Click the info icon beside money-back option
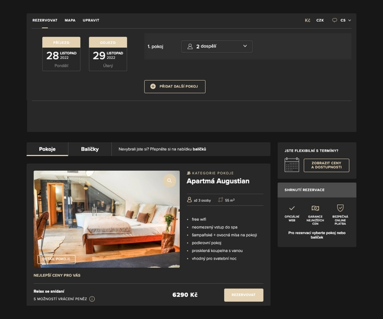The image size is (383, 319). [92, 299]
